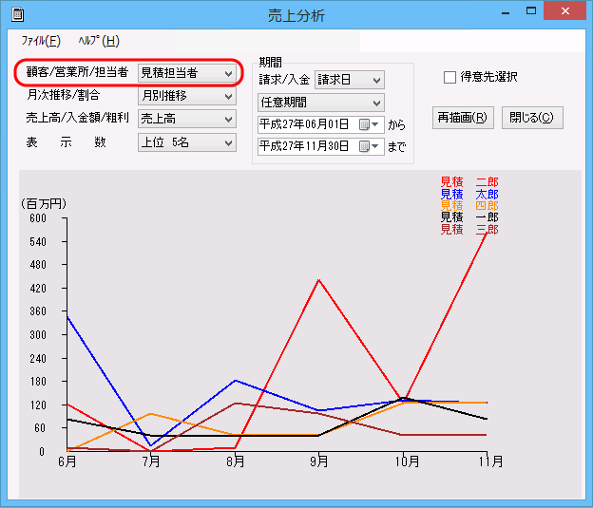Click the 平成27年06月01日 start date field
Screen dimensions: 593x508
click(306, 124)
